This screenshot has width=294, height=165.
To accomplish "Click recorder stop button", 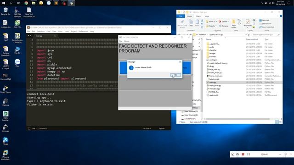I will 243,154.
